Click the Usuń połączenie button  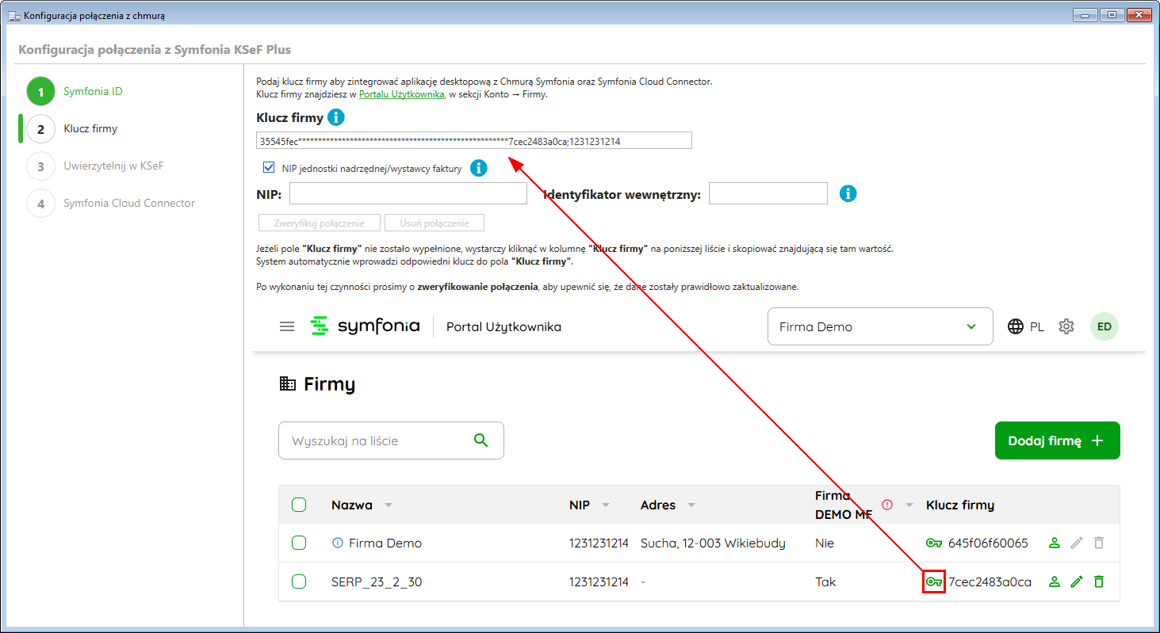pyautogui.click(x=435, y=223)
